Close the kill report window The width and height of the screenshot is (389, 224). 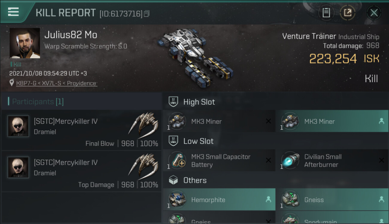[374, 13]
